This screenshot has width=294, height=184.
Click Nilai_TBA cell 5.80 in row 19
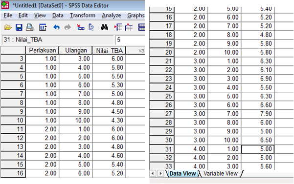(x=258, y=43)
